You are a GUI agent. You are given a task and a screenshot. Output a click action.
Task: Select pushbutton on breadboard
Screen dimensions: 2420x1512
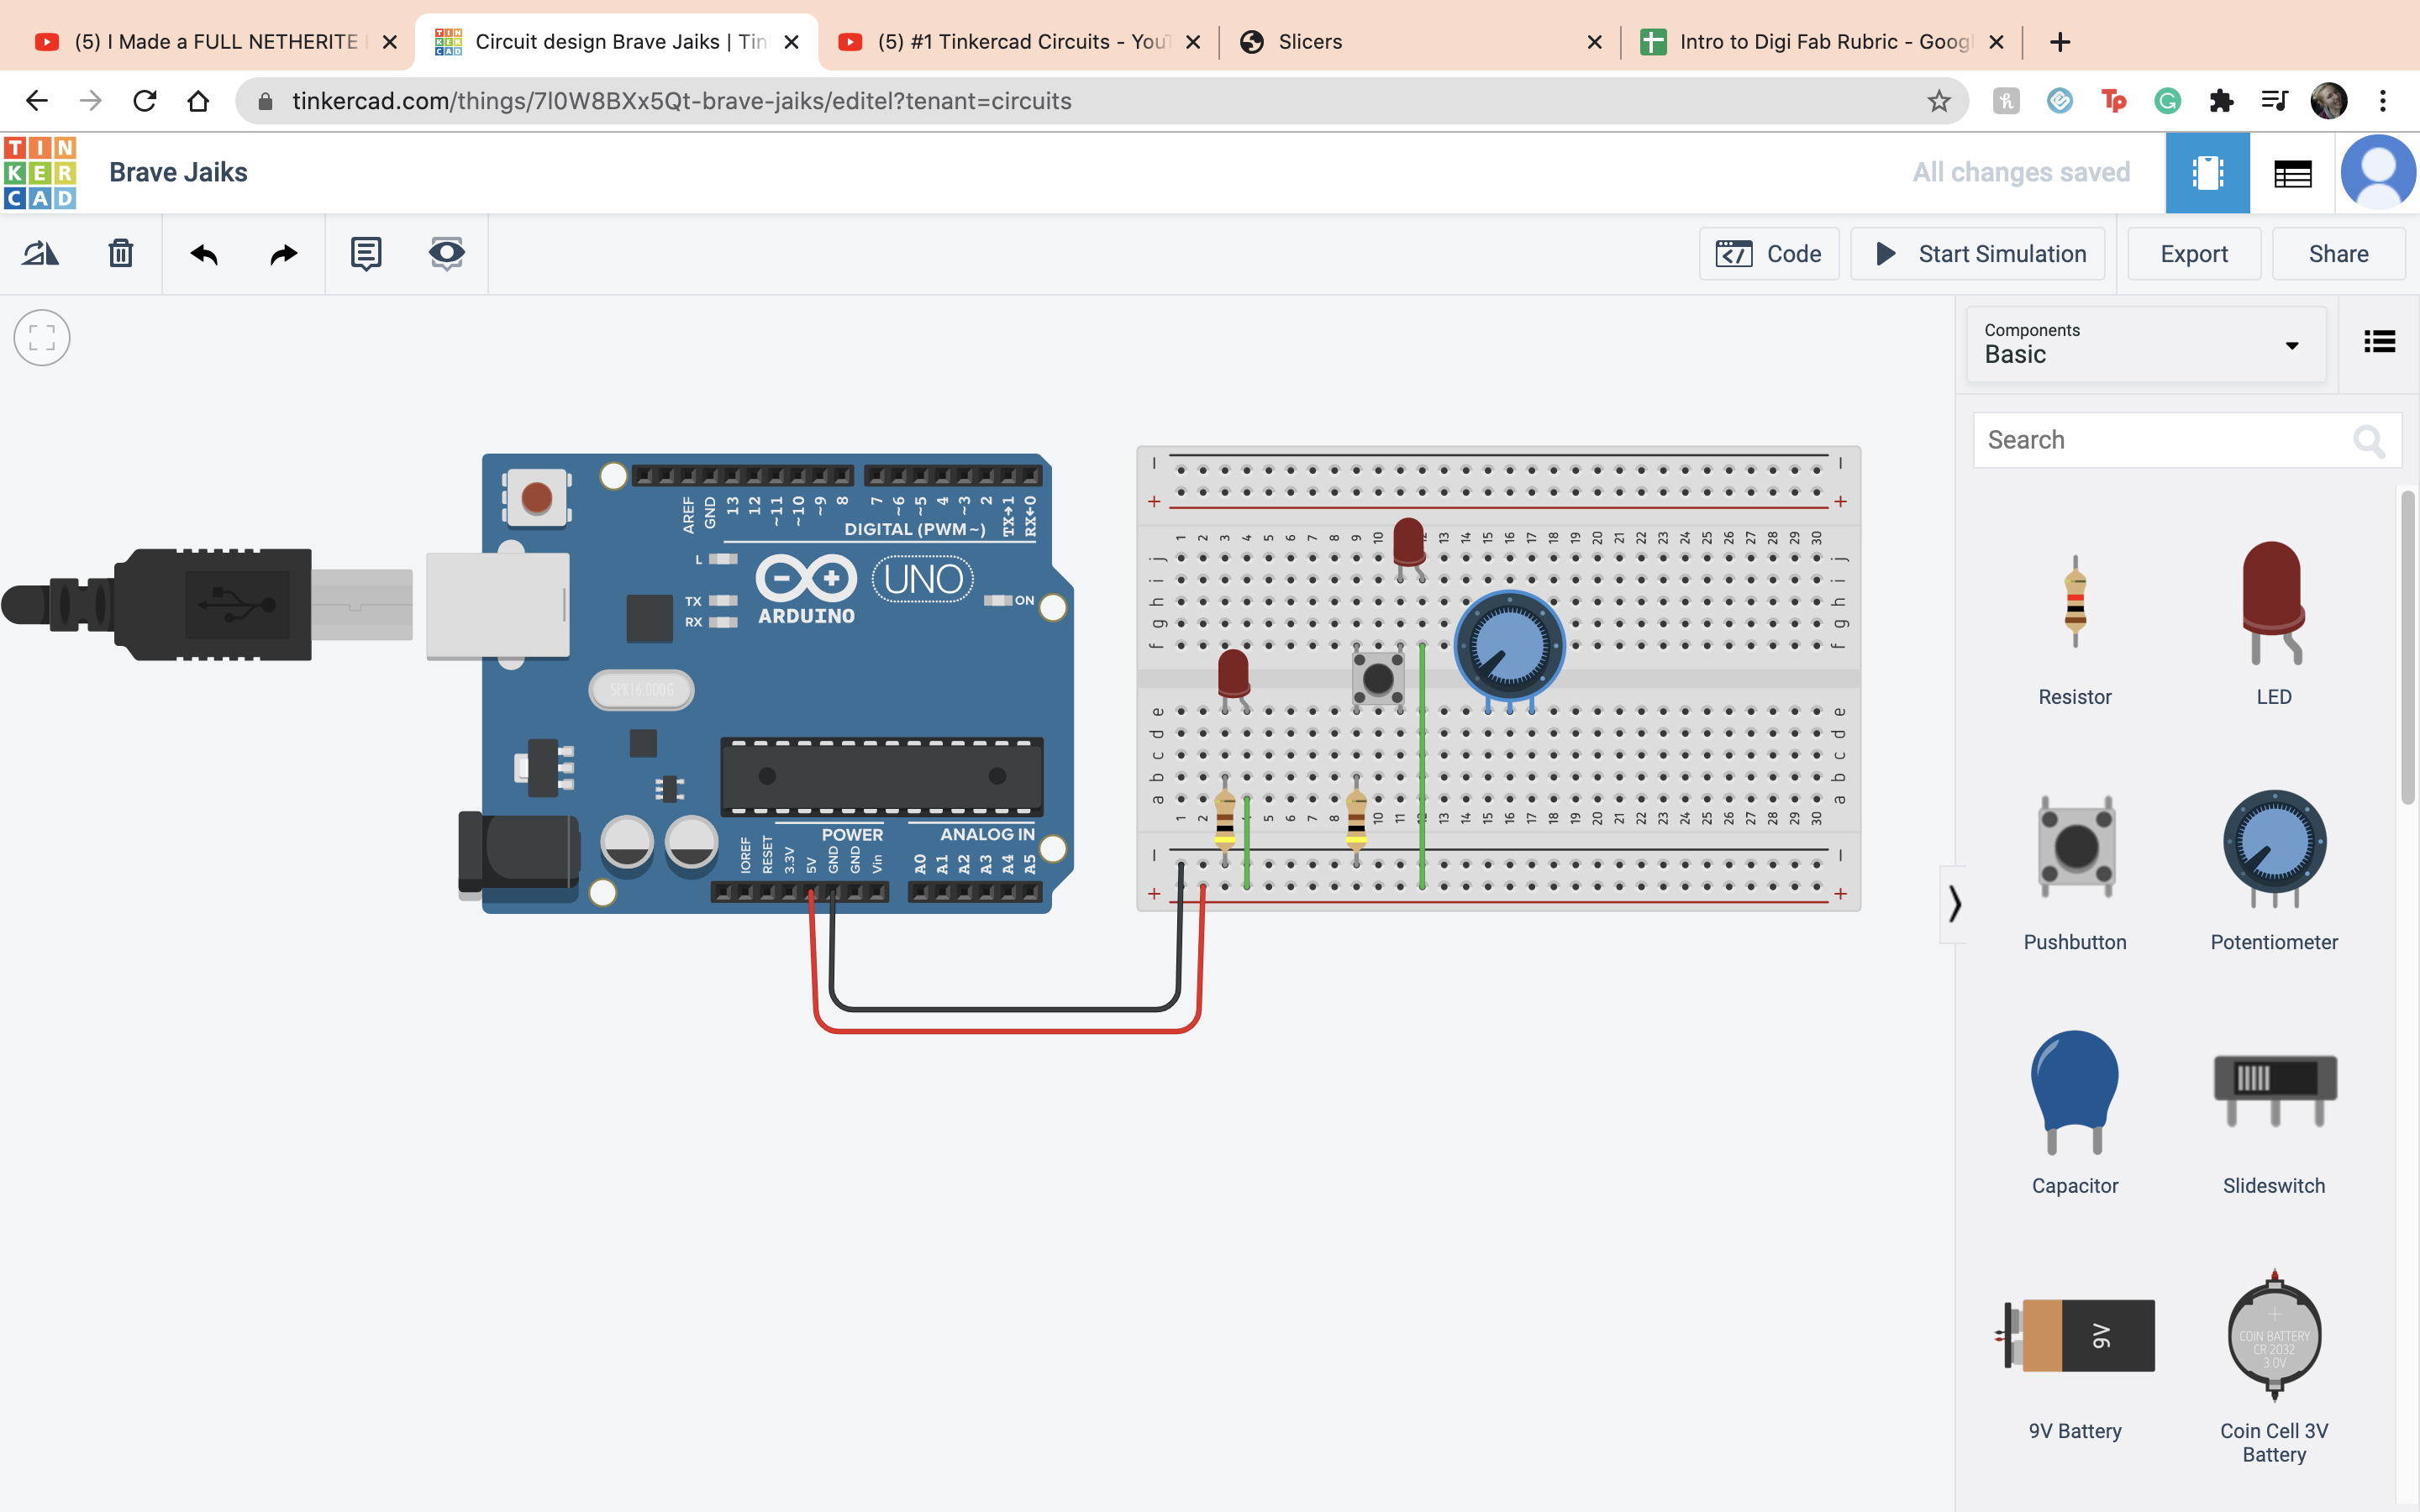pyautogui.click(x=1378, y=678)
